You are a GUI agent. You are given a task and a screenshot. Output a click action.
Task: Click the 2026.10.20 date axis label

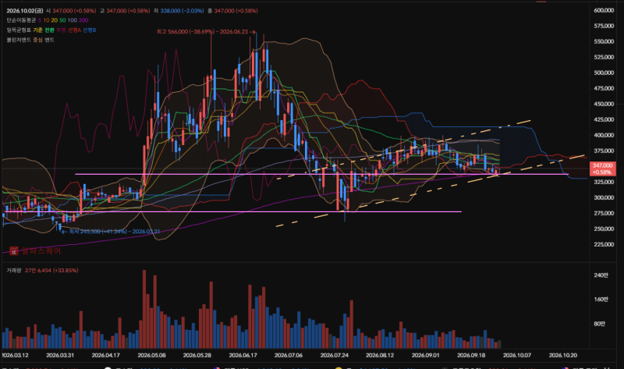(562, 355)
